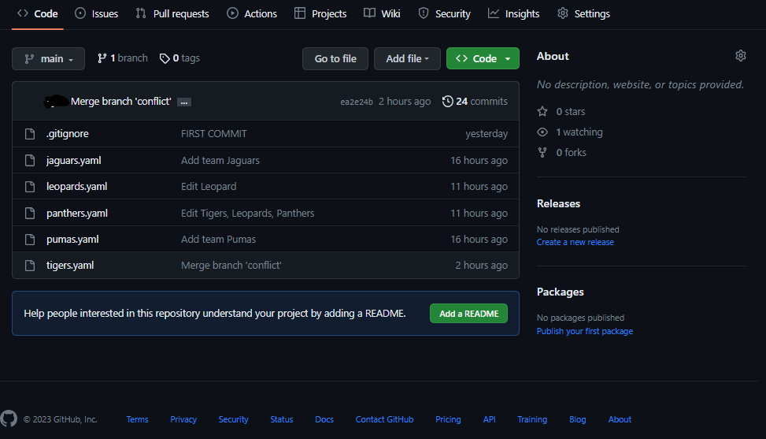Screen dimensions: 766x439
Task: Open Pricing footer link
Action: pyautogui.click(x=448, y=419)
